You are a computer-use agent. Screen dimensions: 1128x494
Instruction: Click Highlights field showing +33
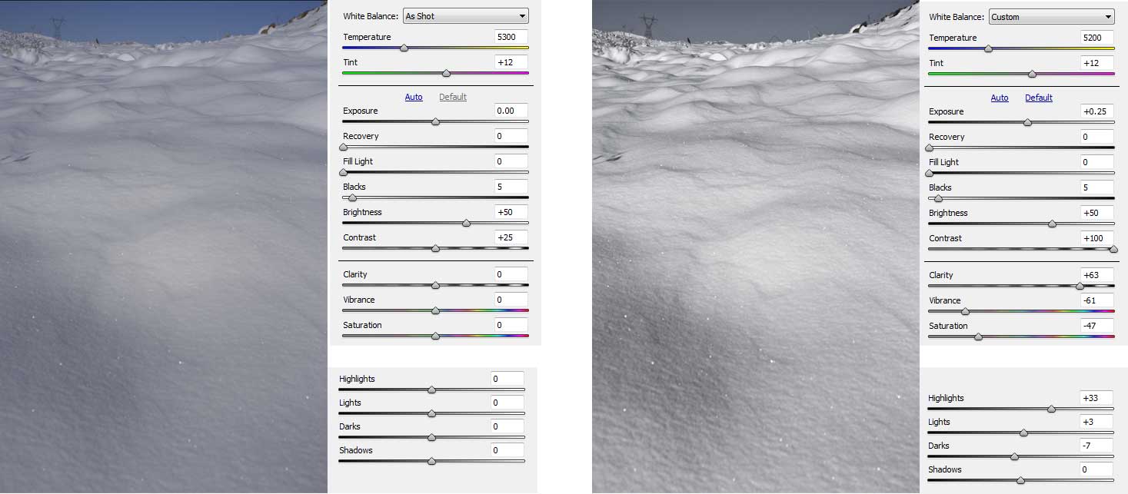[x=1096, y=398]
